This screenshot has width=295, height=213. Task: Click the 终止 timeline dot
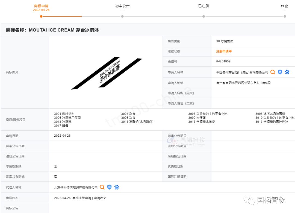[x=285, y=16]
